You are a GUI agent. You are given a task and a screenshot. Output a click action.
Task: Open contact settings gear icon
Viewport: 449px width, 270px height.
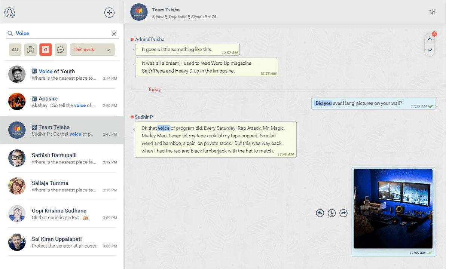tap(10, 12)
